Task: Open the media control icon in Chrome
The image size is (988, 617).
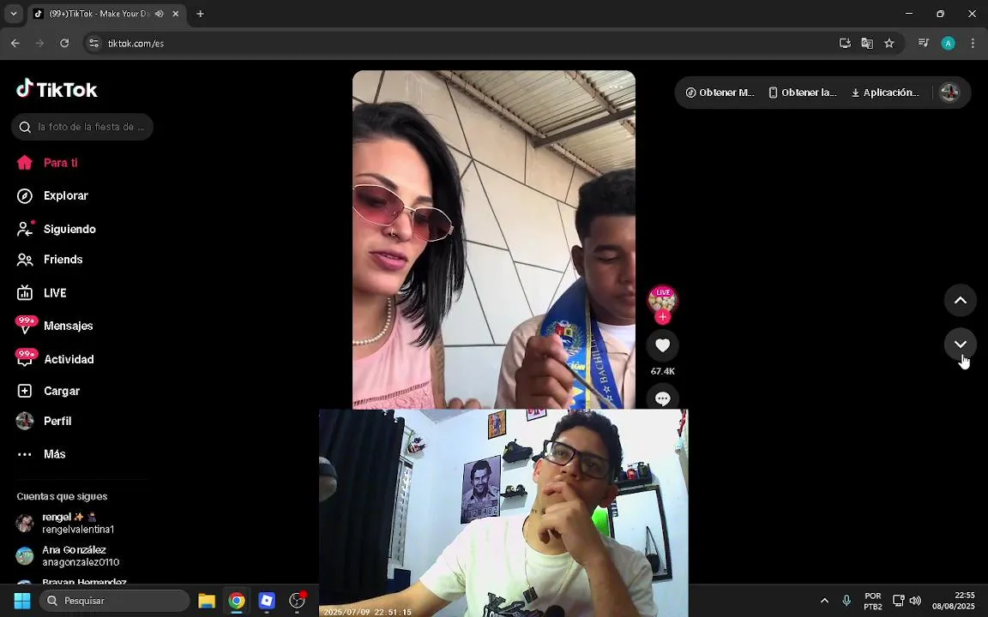Action: point(923,44)
